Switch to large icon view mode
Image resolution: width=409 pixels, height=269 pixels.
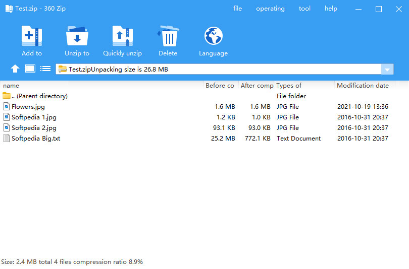coord(30,69)
